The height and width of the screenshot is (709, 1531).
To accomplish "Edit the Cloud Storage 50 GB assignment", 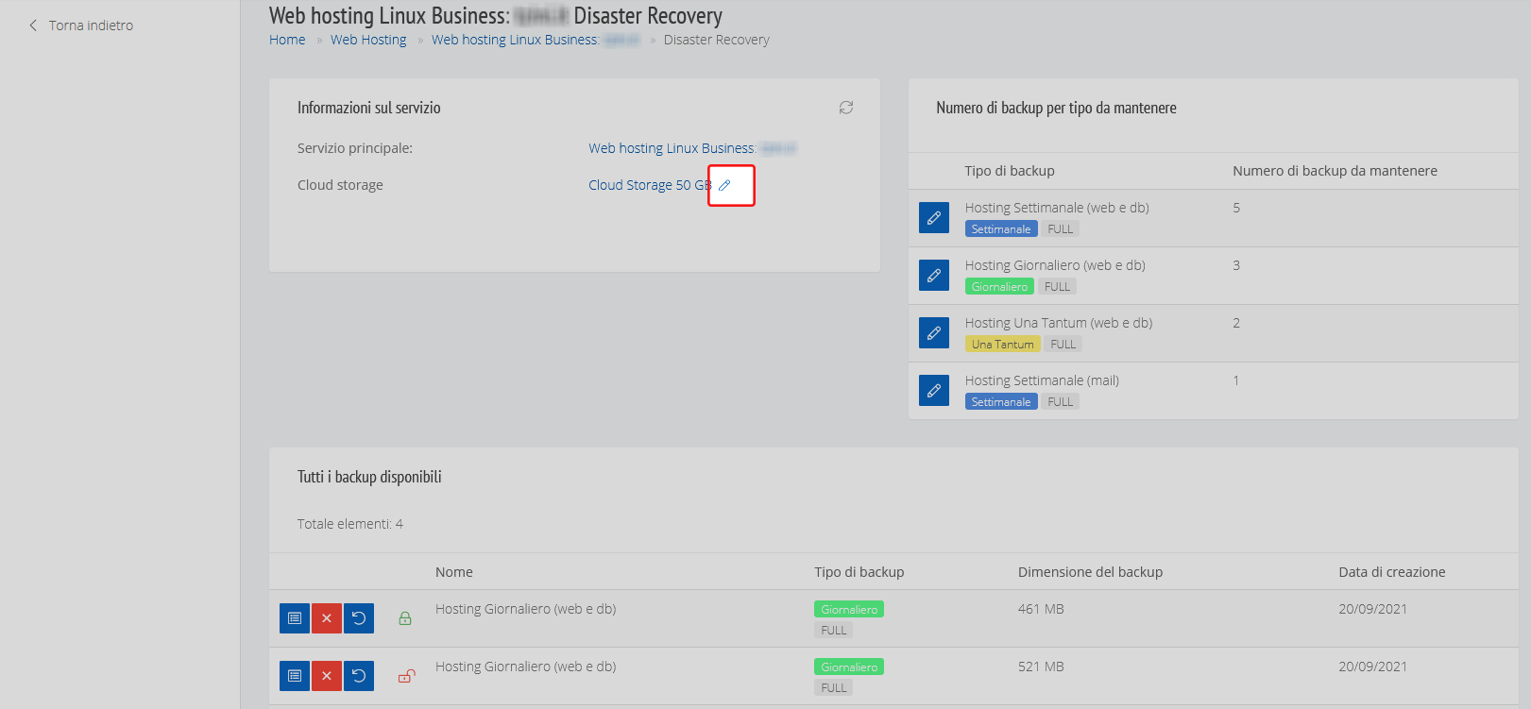I will coord(725,185).
